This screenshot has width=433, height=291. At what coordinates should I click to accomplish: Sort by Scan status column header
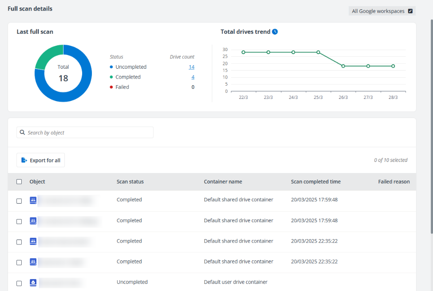coord(130,181)
